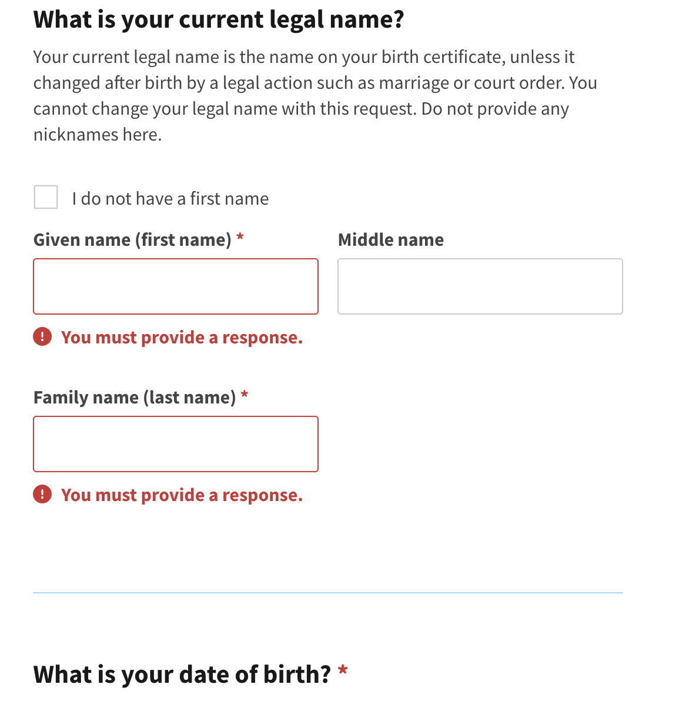689x721 pixels.
Task: Click the 'Do not provide any nicknames here' sentence
Action: point(301,122)
